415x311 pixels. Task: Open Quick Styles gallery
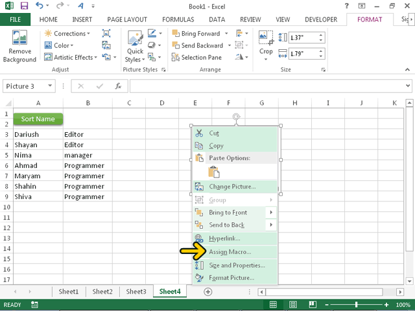pyautogui.click(x=135, y=45)
